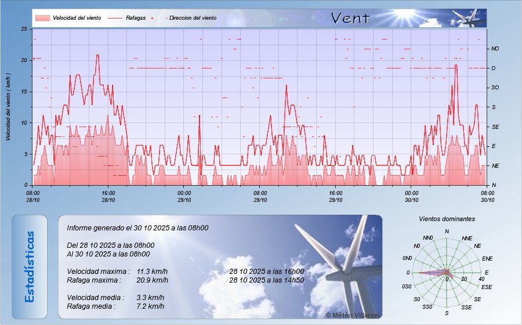Click the Velocidad maxima 11.3 km/h value
The image size is (522, 325).
tap(152, 272)
